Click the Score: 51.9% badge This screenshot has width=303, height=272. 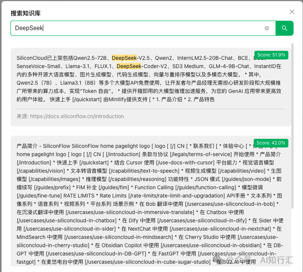271,55
